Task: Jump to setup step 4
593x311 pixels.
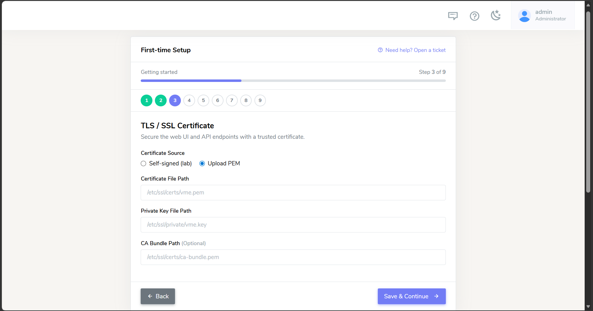Action: (189, 100)
